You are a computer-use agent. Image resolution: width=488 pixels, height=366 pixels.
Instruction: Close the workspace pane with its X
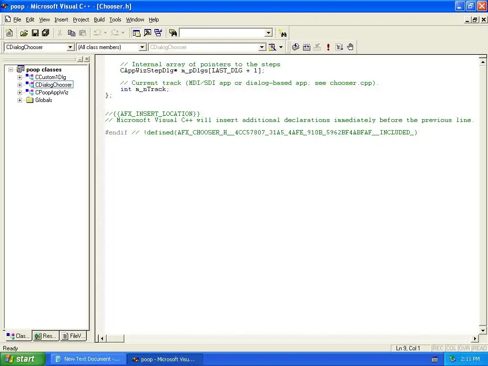pos(87,59)
